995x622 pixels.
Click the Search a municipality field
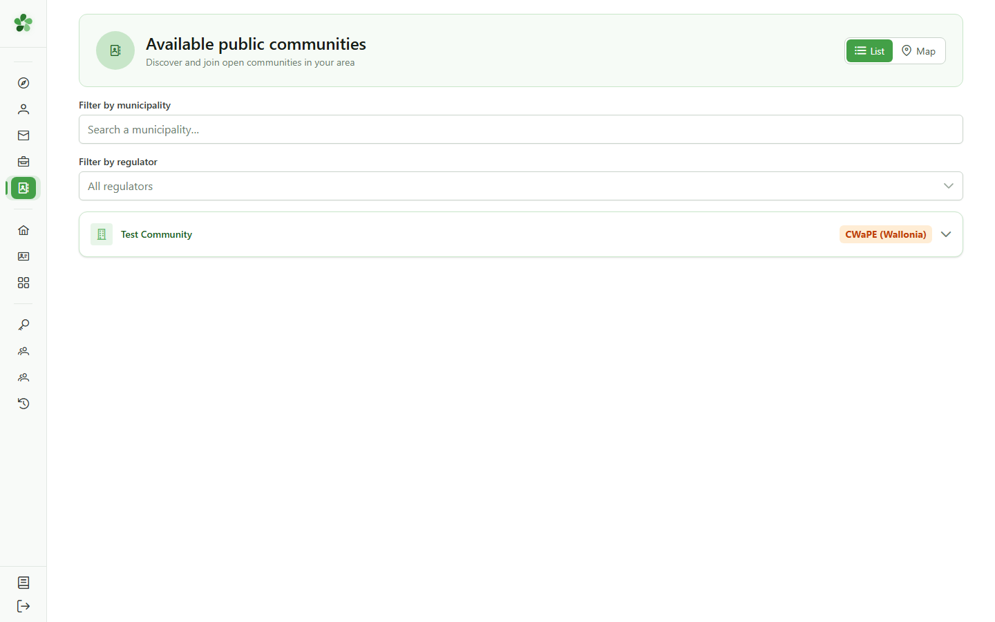[x=521, y=129]
